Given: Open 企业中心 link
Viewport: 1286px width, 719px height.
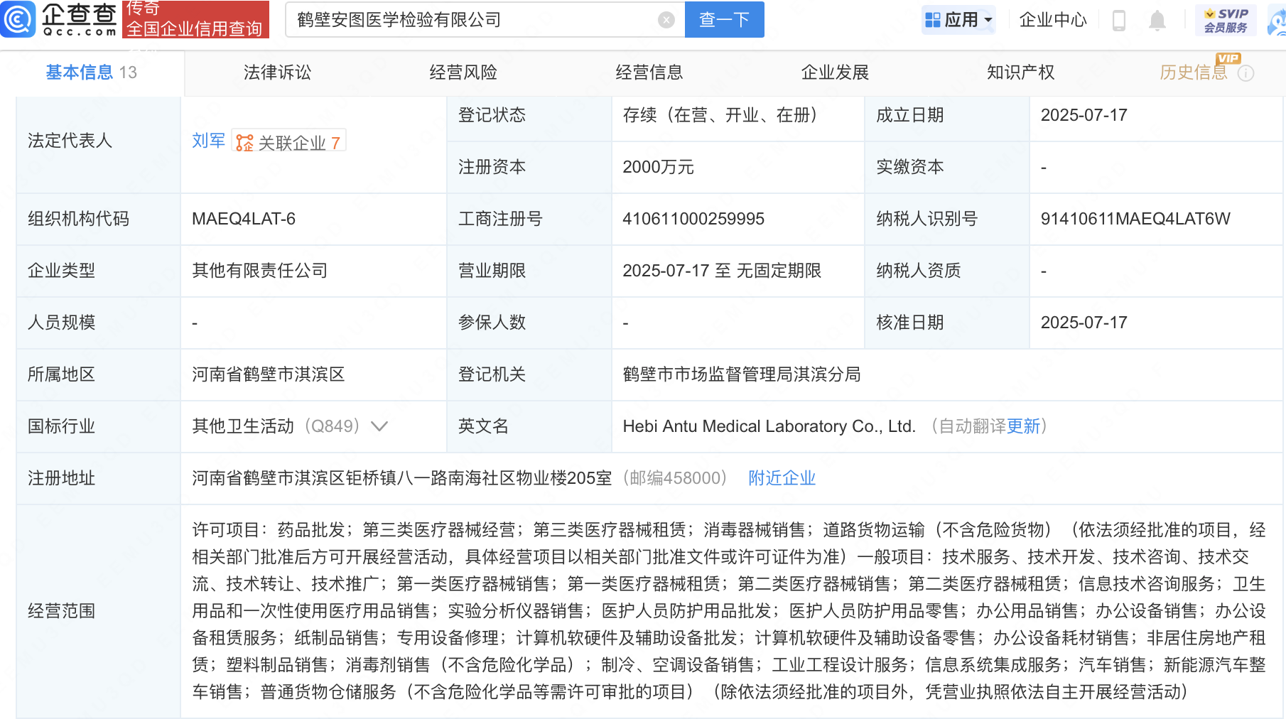Looking at the screenshot, I should coord(1053,20).
